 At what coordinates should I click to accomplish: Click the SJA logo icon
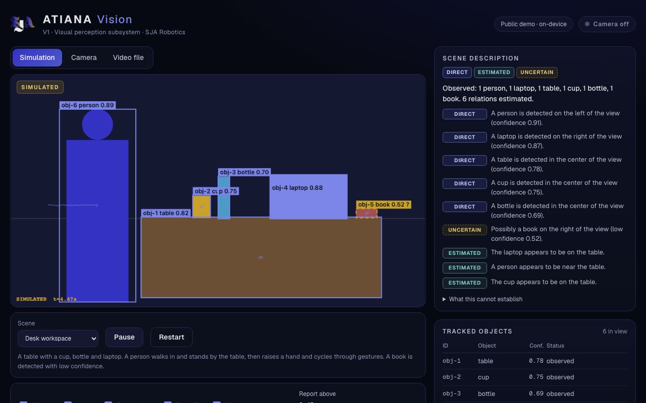(23, 24)
